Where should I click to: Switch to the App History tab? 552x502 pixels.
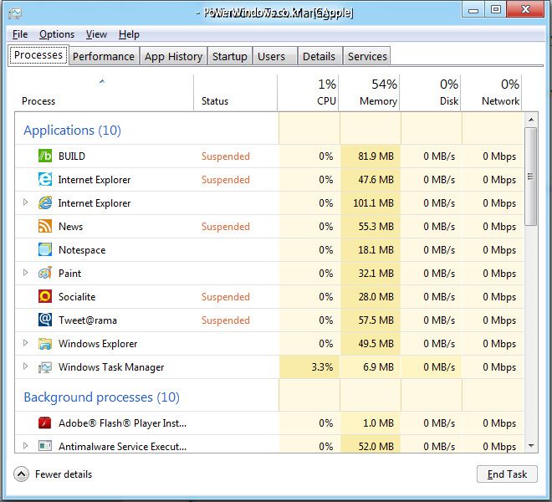174,56
